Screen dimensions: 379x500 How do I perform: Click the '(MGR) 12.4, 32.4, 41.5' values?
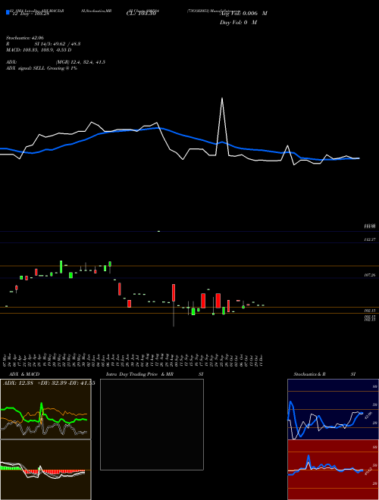tap(80, 62)
